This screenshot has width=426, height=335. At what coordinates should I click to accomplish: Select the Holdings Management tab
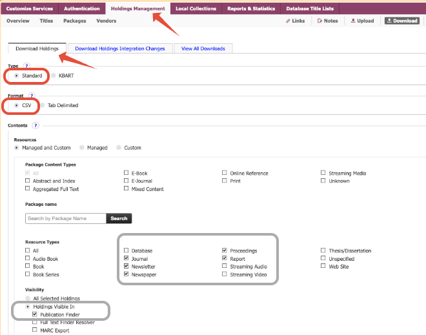tap(137, 8)
